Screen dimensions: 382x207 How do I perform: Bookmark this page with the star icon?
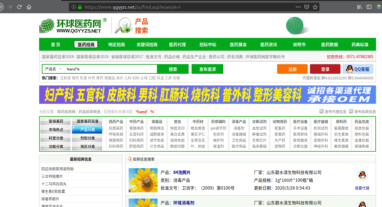point(315,7)
